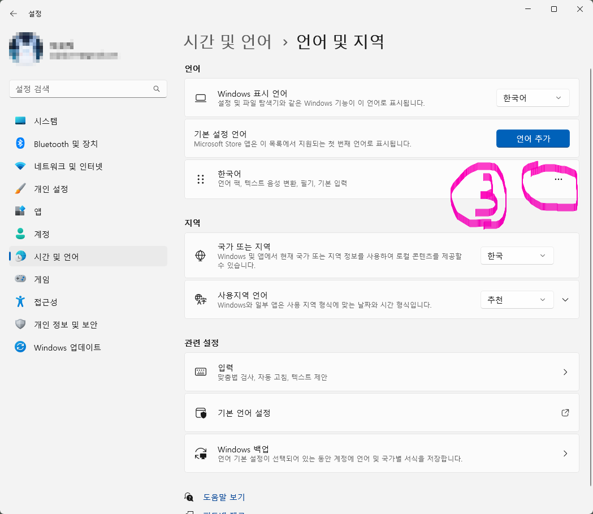
Task: Click the 접근성 accessibility icon
Action: pos(20,301)
